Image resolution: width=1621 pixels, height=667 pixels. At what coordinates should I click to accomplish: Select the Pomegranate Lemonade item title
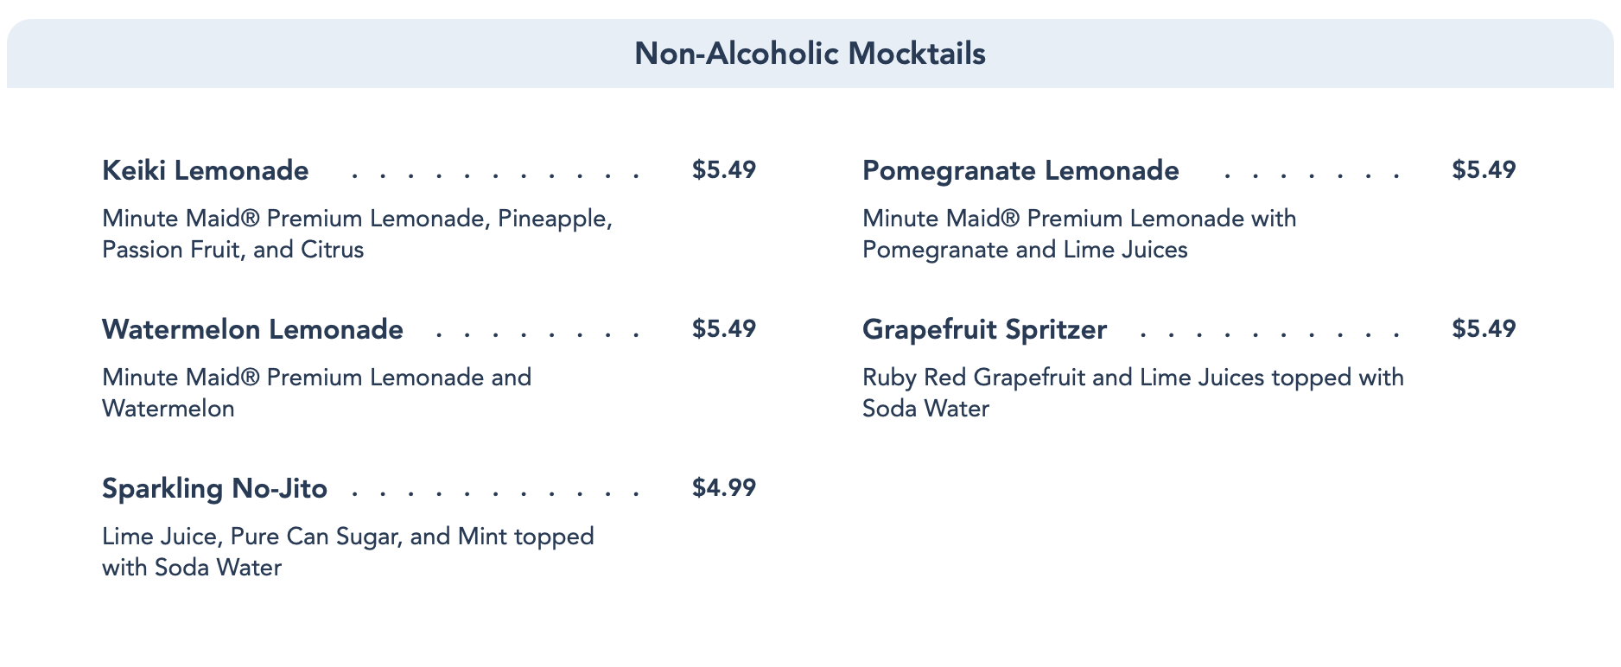(1020, 170)
